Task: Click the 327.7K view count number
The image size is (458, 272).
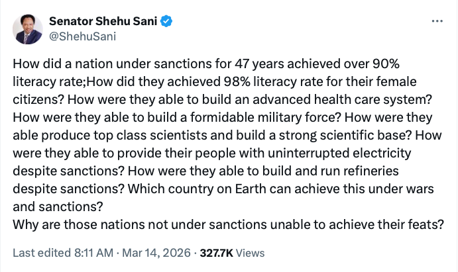Action: [x=217, y=253]
